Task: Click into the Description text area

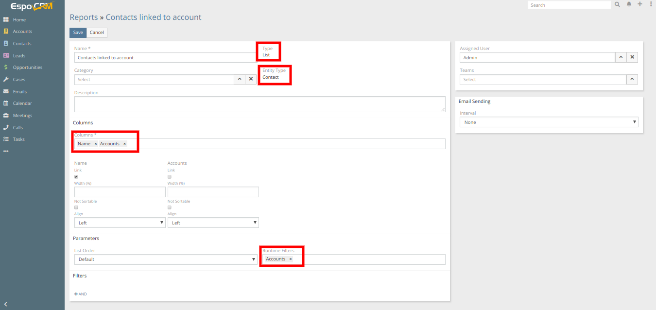Action: [259, 104]
